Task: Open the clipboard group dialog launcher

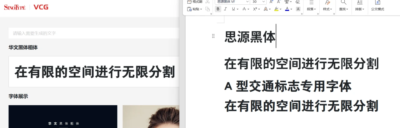Action: (x=212, y=13)
